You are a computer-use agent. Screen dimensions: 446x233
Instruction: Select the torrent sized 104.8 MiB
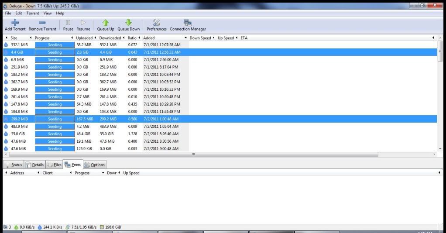tap(220, 112)
